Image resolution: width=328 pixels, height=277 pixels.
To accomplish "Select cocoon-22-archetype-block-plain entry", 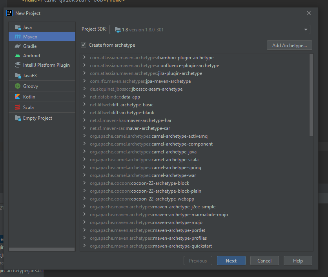I will pos(146,191).
